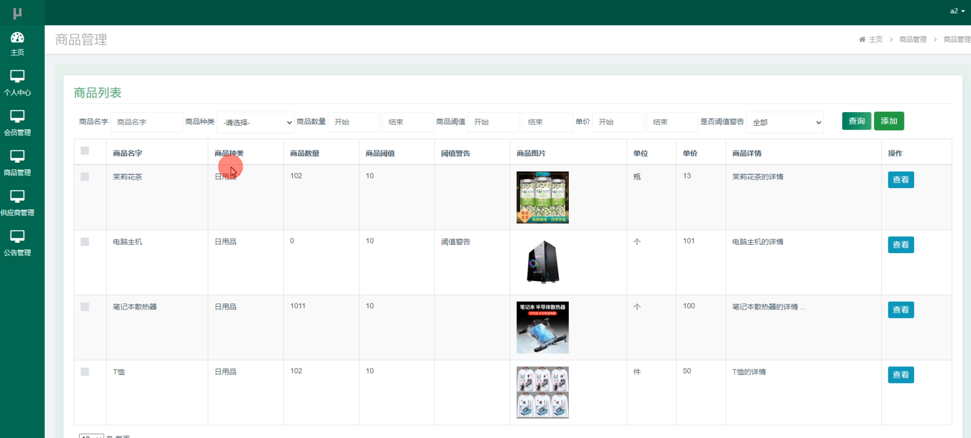Click 商品管理 in the breadcrumb trail

point(912,39)
